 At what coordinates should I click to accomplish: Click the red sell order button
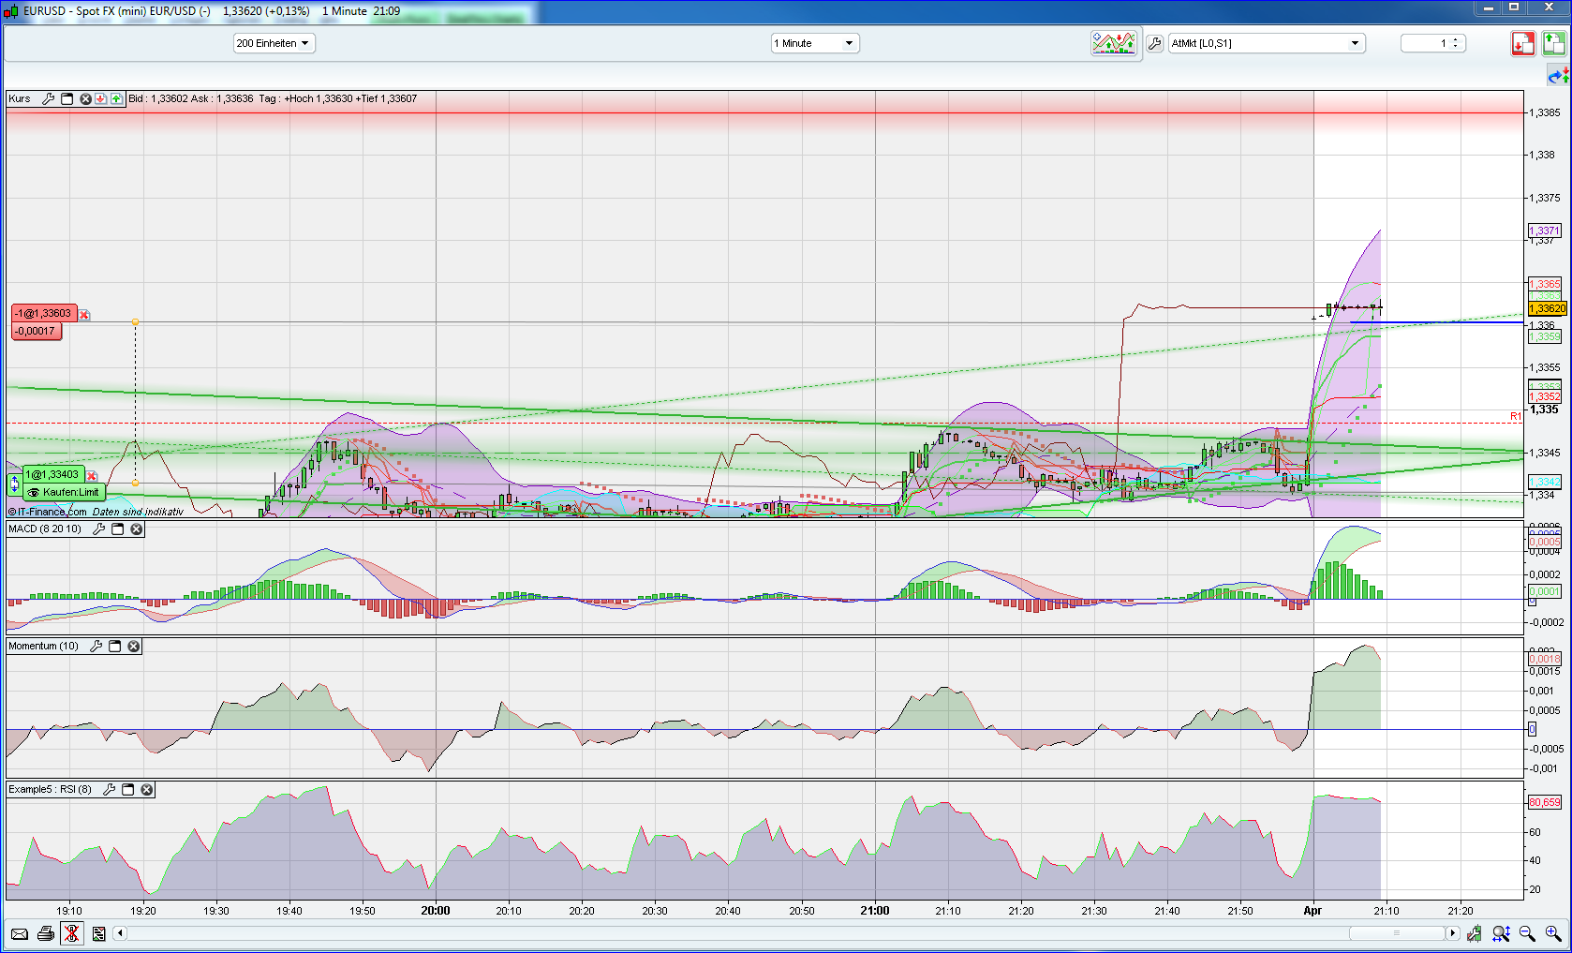(x=1522, y=43)
